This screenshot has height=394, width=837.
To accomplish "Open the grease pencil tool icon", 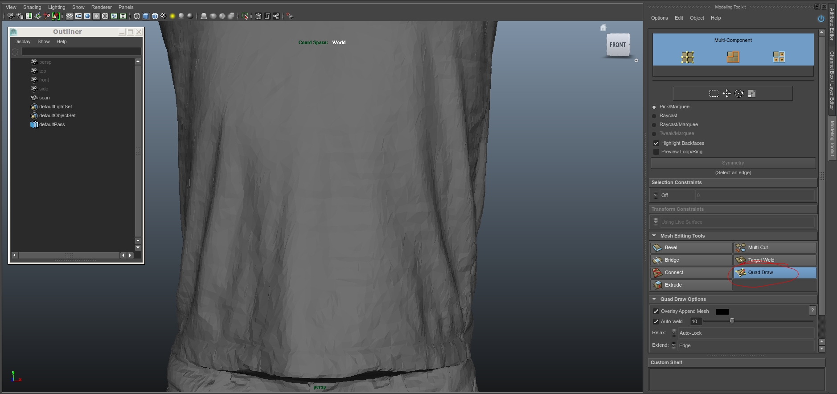I will [x=56, y=16].
